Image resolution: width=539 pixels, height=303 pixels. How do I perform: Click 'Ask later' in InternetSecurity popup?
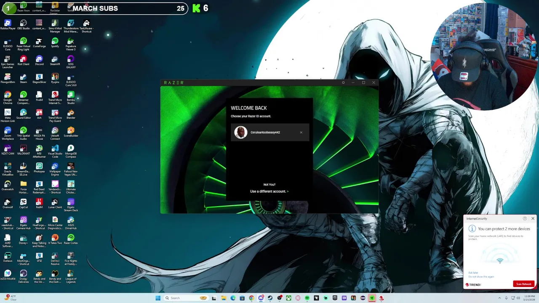[x=473, y=273]
